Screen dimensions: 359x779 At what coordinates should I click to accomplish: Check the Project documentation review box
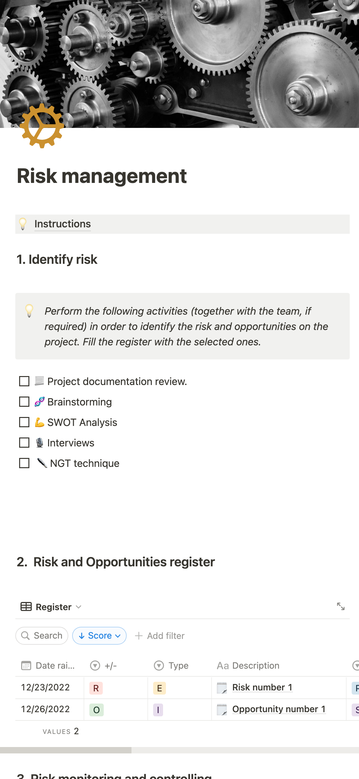(x=24, y=381)
